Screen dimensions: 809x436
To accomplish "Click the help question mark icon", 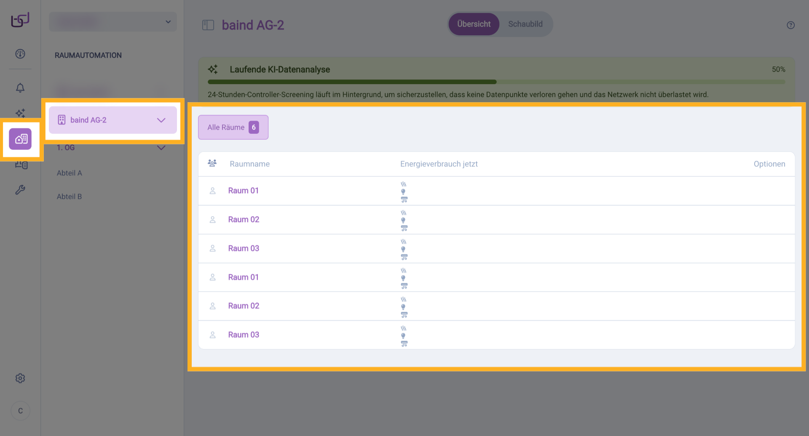I will (x=790, y=25).
